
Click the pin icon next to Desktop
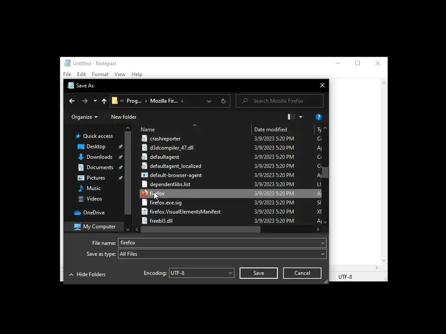[x=121, y=147]
